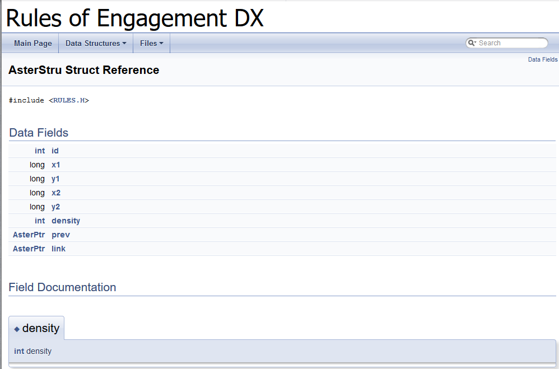Select the link field entry
The height and width of the screenshot is (369, 559).
(x=58, y=249)
